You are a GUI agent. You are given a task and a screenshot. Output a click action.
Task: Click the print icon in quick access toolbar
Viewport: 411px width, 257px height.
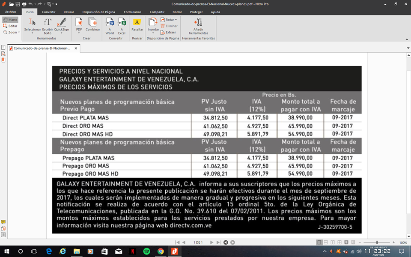pyautogui.click(x=24, y=4)
